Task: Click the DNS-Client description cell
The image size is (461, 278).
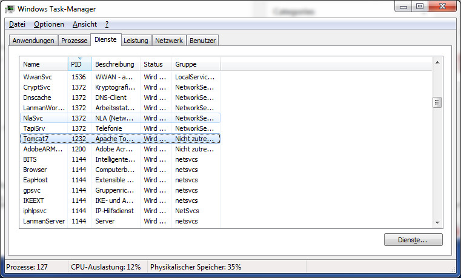Action: [x=111, y=98]
